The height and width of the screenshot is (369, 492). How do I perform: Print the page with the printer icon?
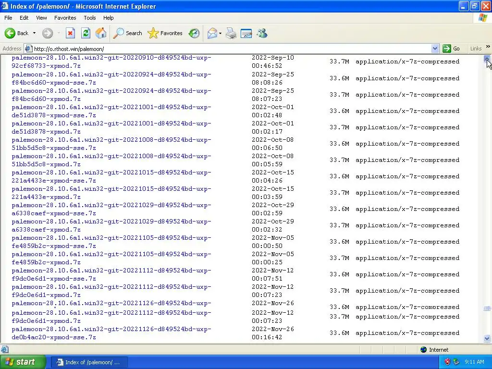point(231,33)
